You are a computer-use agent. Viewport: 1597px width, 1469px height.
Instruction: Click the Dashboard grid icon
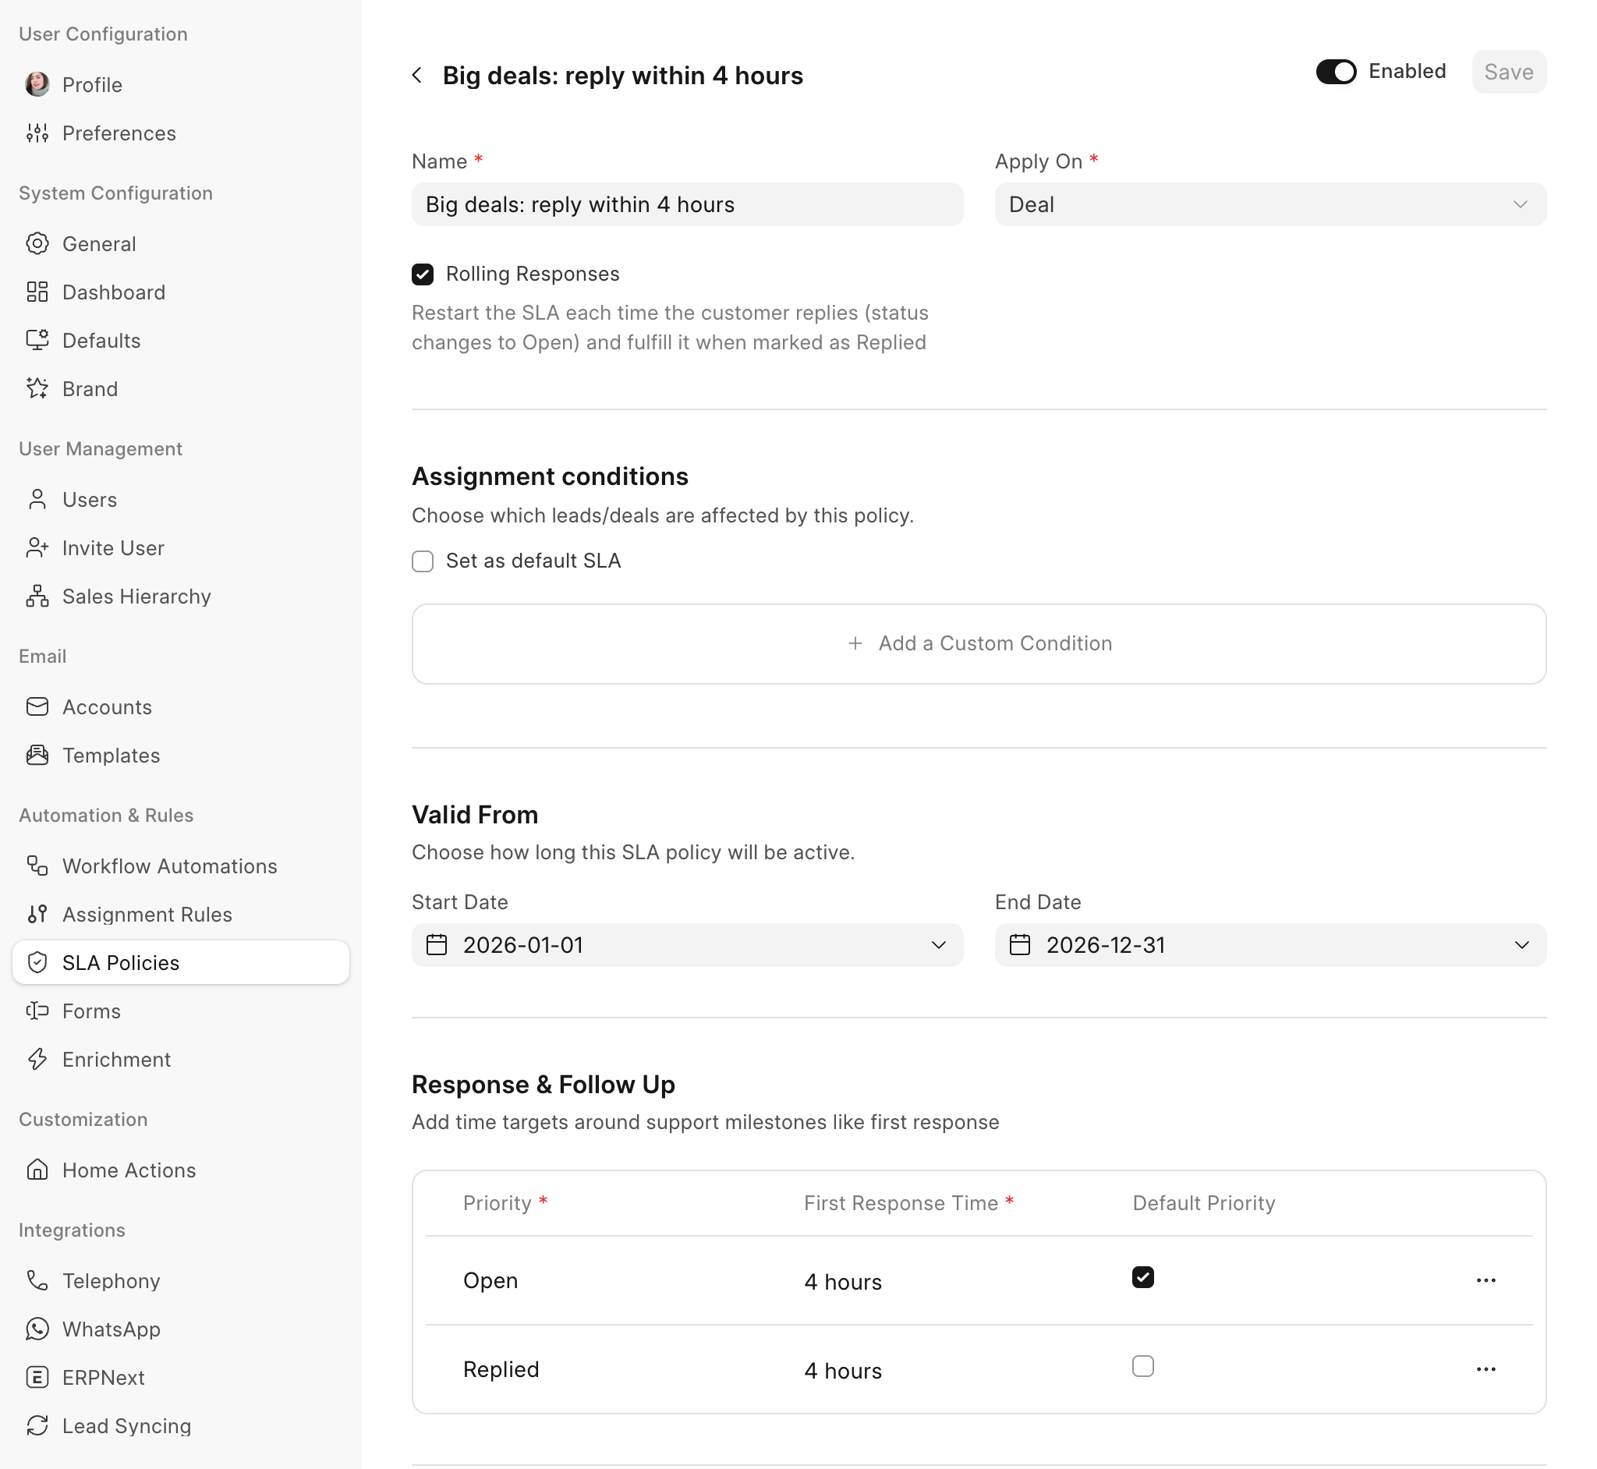point(37,292)
